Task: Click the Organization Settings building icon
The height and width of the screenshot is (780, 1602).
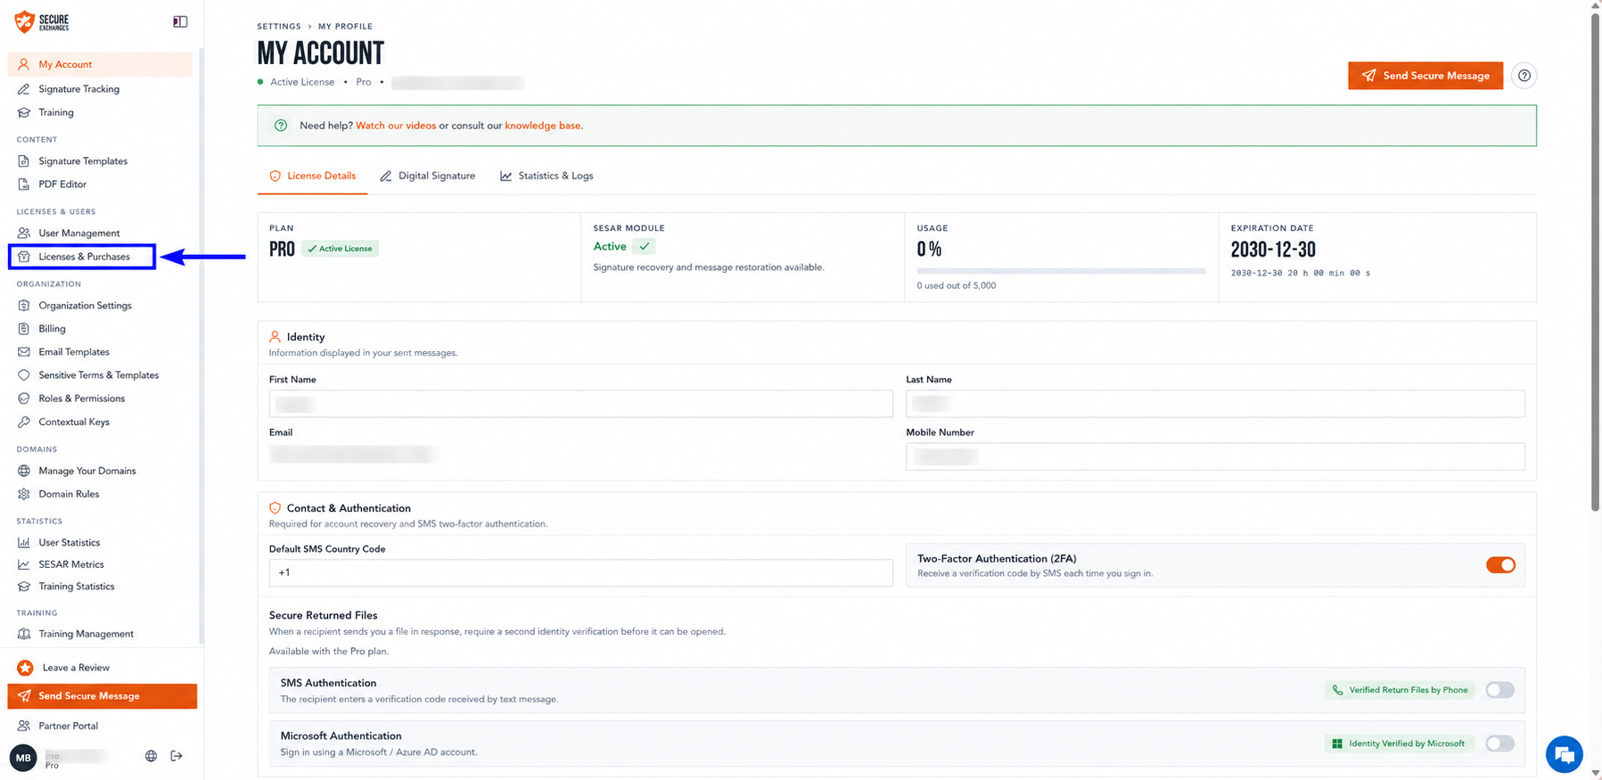Action: [24, 306]
